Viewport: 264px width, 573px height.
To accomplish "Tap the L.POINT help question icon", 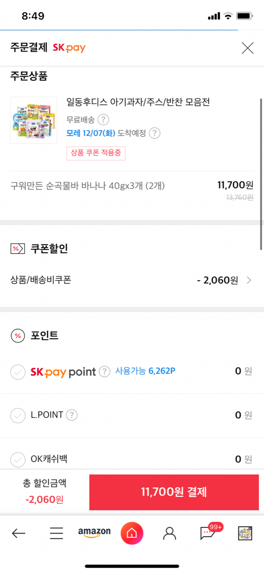I will tap(72, 415).
